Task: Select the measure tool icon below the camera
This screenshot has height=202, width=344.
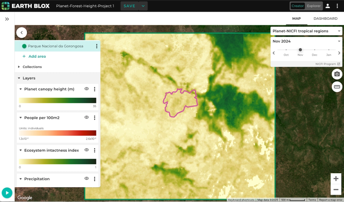Action: coord(337,87)
